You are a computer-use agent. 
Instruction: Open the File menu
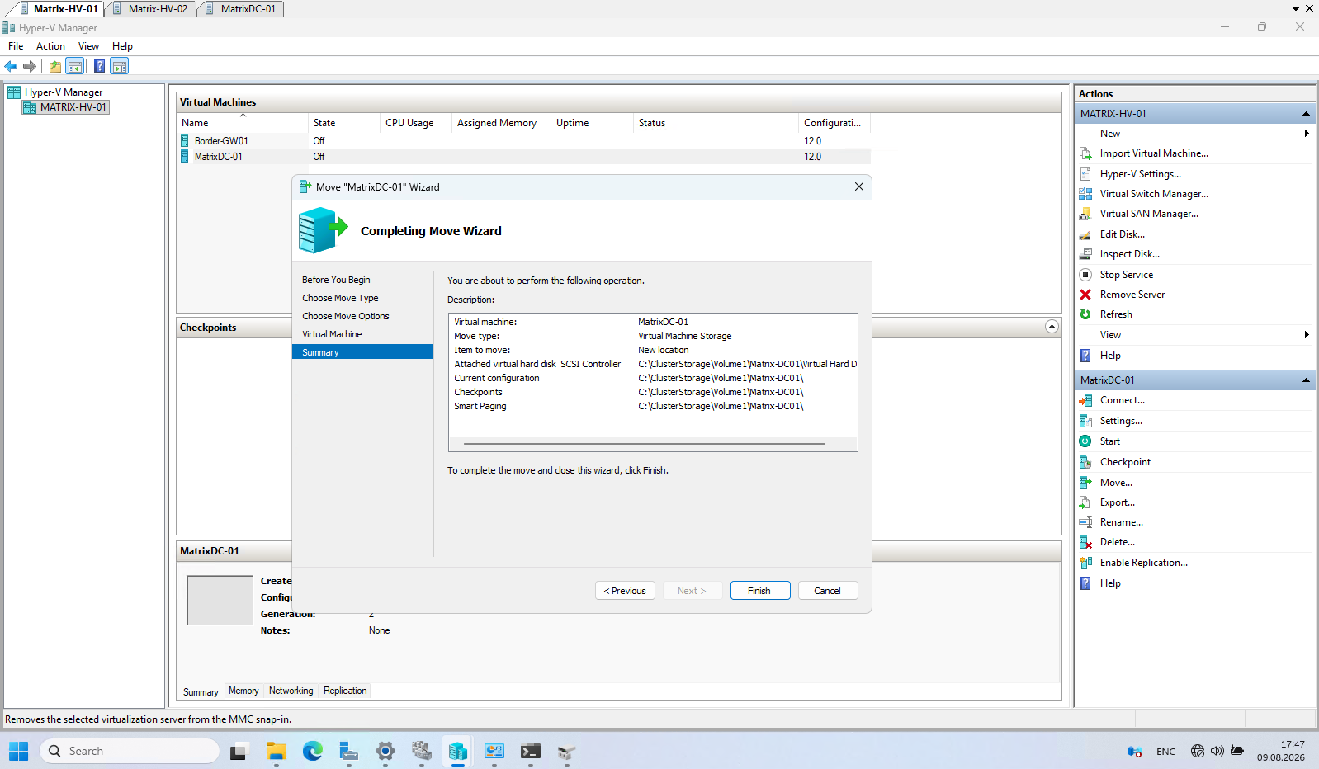coord(16,46)
